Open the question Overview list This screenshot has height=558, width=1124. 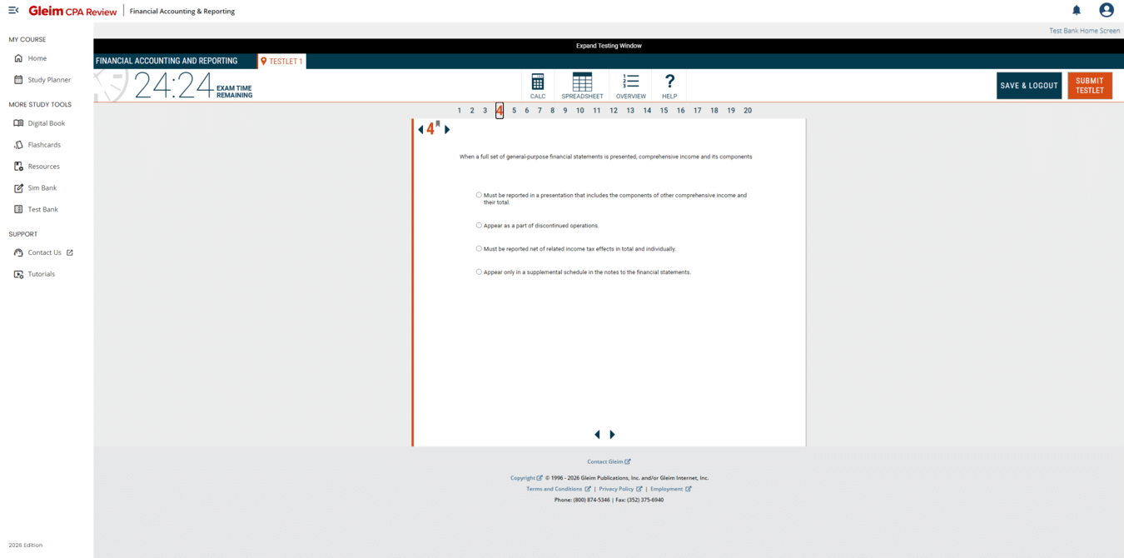(x=630, y=85)
